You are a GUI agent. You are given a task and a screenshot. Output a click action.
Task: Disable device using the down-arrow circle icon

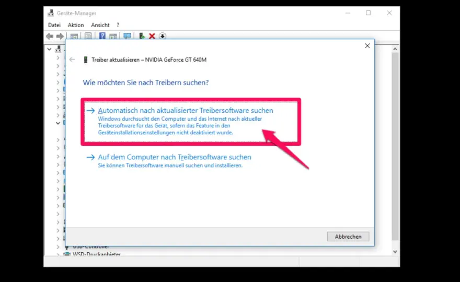point(162,36)
